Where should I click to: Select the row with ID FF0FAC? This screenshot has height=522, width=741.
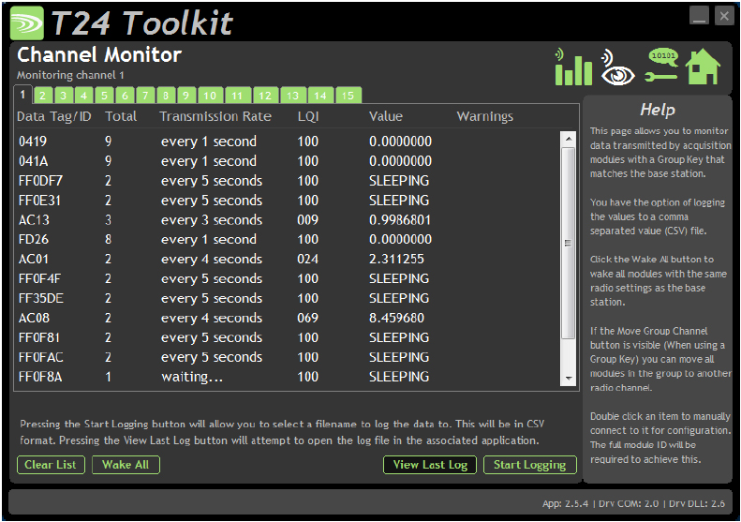pos(288,357)
